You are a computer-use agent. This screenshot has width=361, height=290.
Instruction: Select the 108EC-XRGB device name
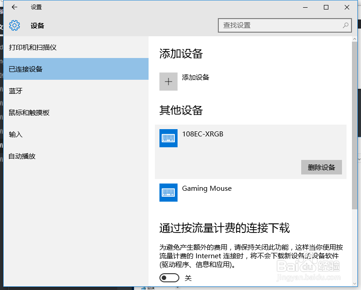pyautogui.click(x=202, y=134)
